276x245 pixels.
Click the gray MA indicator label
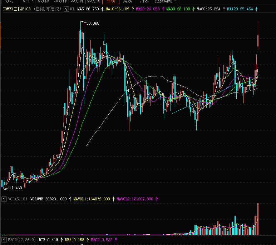pos(72,9)
